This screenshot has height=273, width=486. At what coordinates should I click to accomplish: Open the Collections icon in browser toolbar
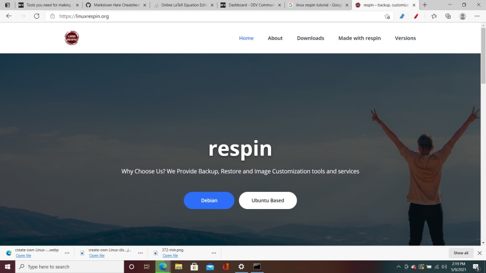448,16
